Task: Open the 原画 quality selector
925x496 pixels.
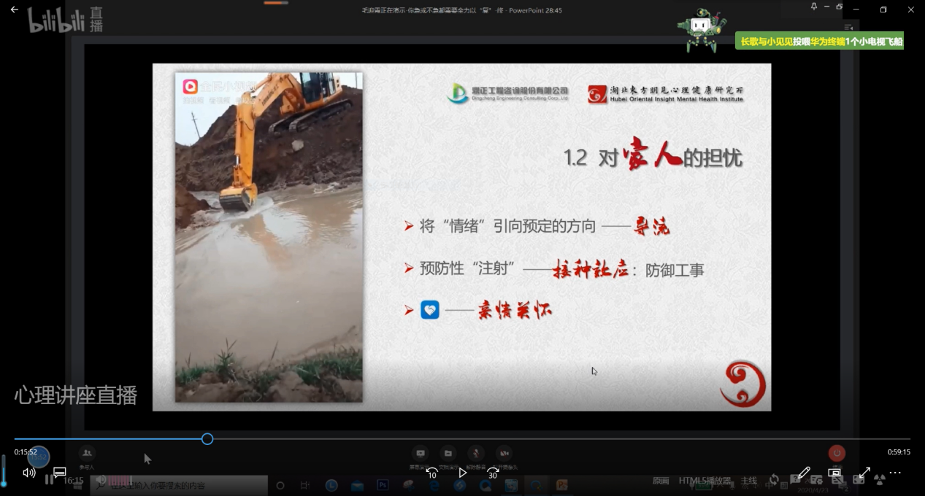Action: tap(660, 481)
